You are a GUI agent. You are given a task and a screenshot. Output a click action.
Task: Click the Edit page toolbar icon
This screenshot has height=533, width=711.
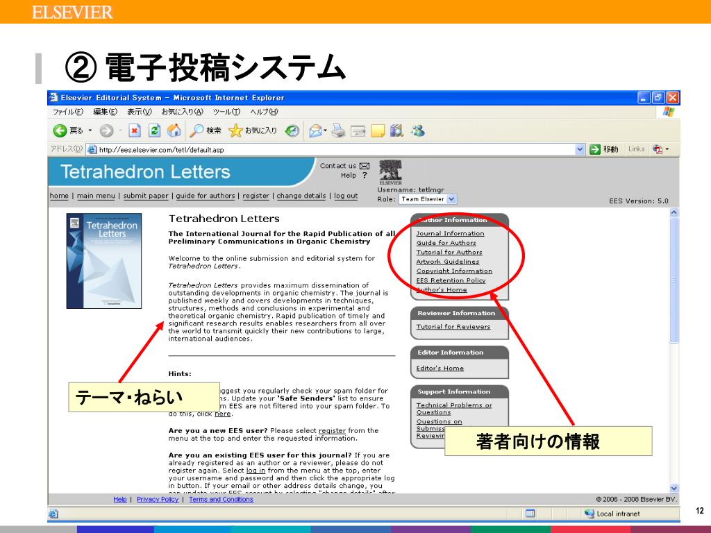tap(358, 131)
